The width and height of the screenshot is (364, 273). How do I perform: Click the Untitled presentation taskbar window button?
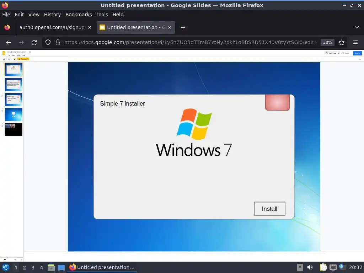click(x=102, y=267)
